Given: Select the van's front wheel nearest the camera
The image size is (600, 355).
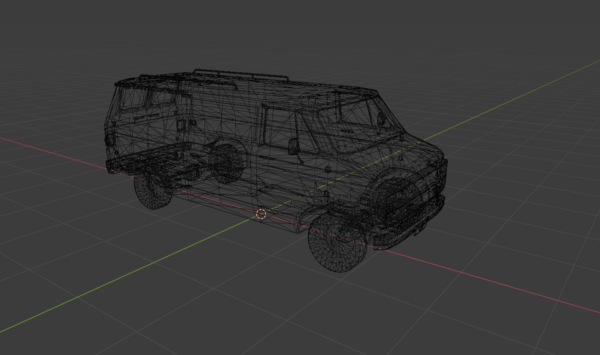Looking at the screenshot, I should pyautogui.click(x=337, y=242).
